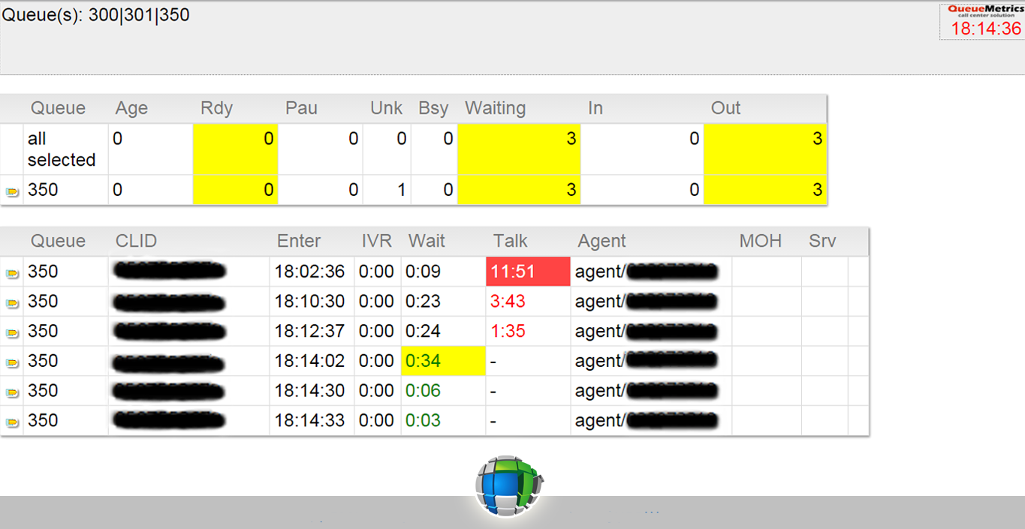Click the QueueMetrics logo in the top corner

(985, 11)
